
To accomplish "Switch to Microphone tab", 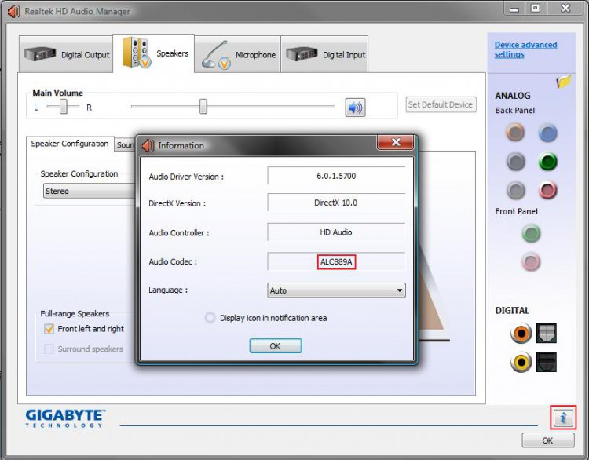I will (237, 54).
